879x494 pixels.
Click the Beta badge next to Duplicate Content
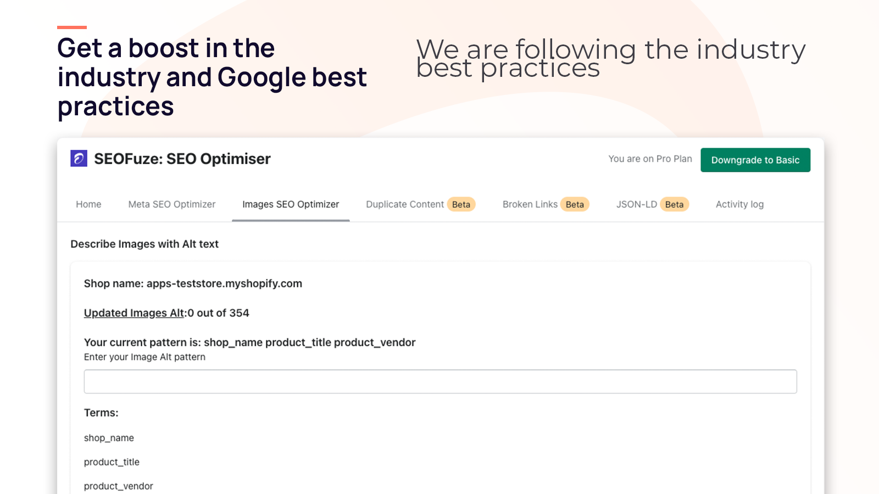click(x=461, y=204)
